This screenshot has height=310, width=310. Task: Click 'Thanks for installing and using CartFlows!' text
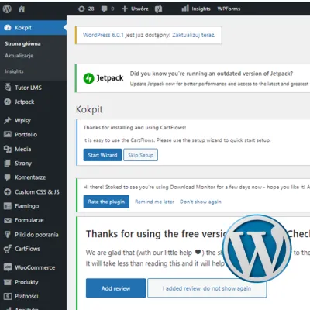pyautogui.click(x=135, y=128)
